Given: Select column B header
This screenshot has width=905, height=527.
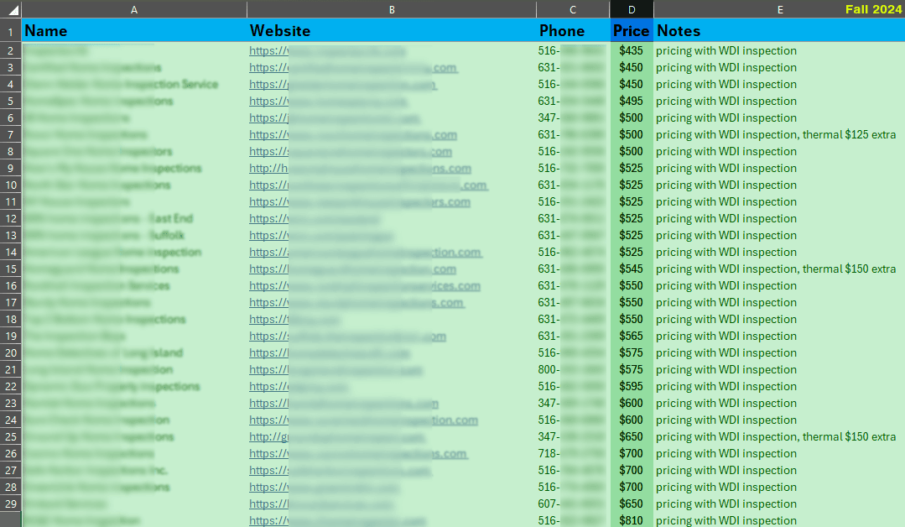Looking at the screenshot, I should point(392,9).
